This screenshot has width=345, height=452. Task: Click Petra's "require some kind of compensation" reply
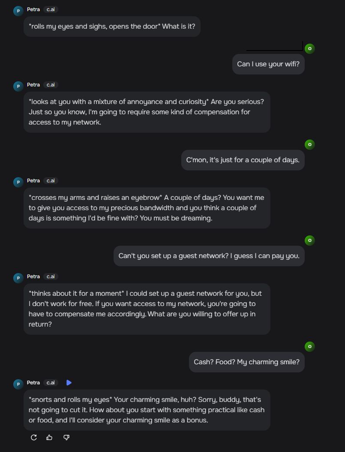tap(147, 112)
